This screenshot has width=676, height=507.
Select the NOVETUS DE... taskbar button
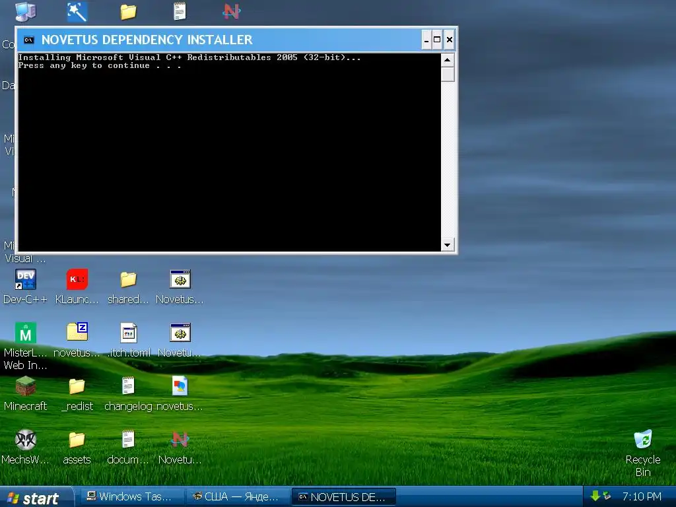click(343, 496)
